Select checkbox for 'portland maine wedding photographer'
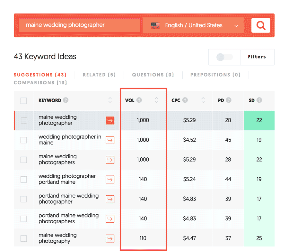Screen dimensions: 289x251 coord(23,199)
